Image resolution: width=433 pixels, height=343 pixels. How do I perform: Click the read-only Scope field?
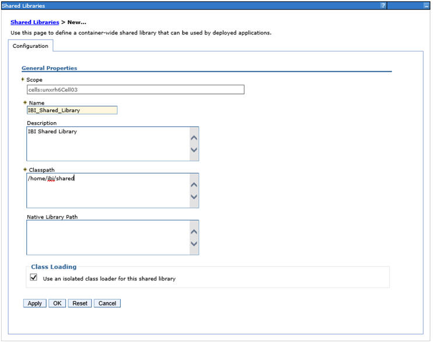coord(135,89)
